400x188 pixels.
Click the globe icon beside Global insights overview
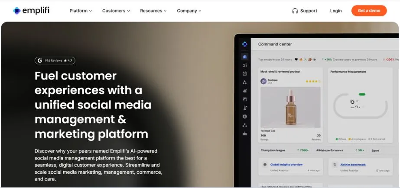pos(265,165)
